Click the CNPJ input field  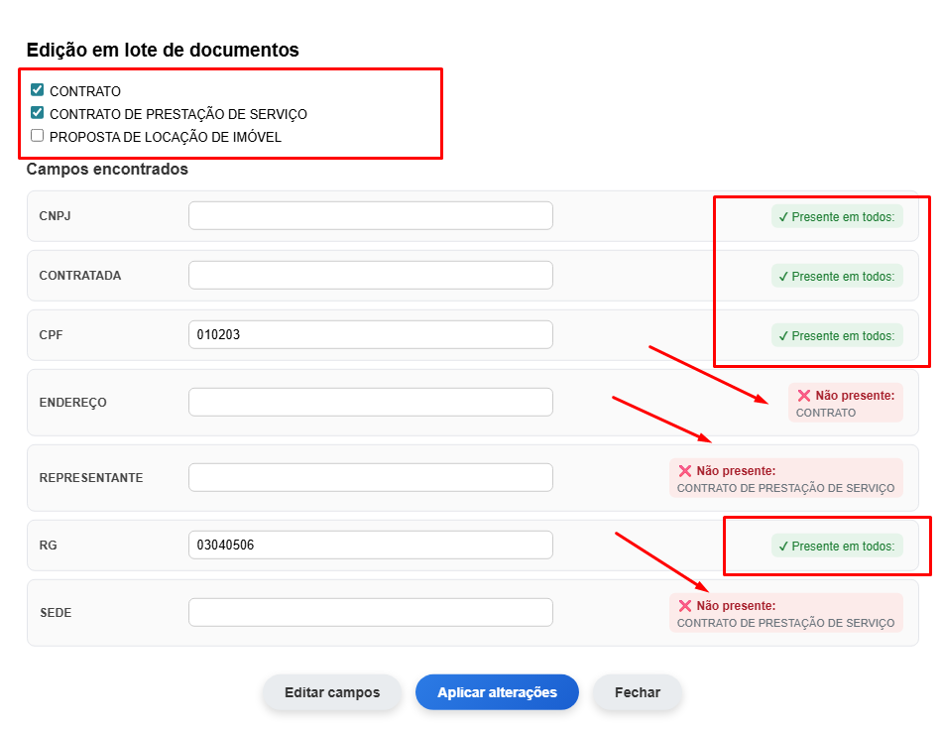tap(371, 216)
